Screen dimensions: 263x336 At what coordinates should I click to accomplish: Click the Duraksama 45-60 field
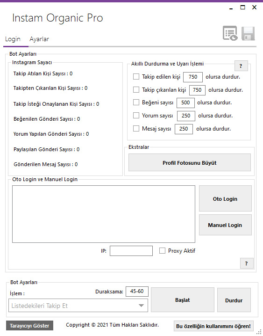coord(137,291)
